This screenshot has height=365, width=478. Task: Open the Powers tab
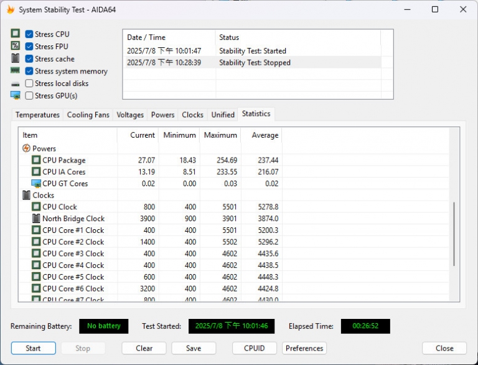pyautogui.click(x=162, y=115)
